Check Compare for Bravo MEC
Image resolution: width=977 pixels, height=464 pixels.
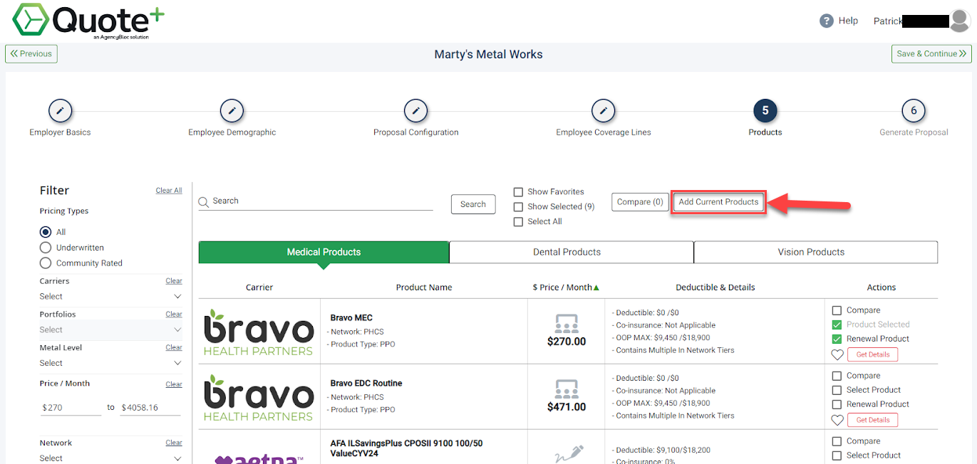click(x=837, y=310)
